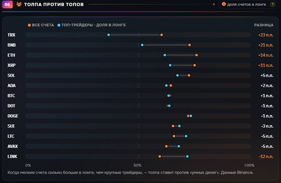
Task: Click the Данные Binance footnote text
Action: [237, 173]
